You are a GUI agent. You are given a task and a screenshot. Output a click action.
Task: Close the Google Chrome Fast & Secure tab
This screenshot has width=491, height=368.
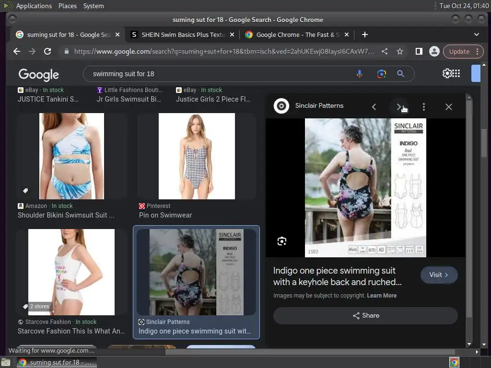(x=347, y=34)
